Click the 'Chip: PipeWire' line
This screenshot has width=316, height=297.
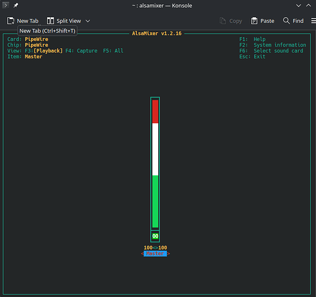click(28, 45)
